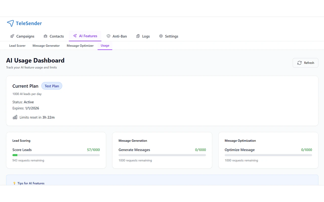Click the Lead Scoring card title

(x=21, y=141)
